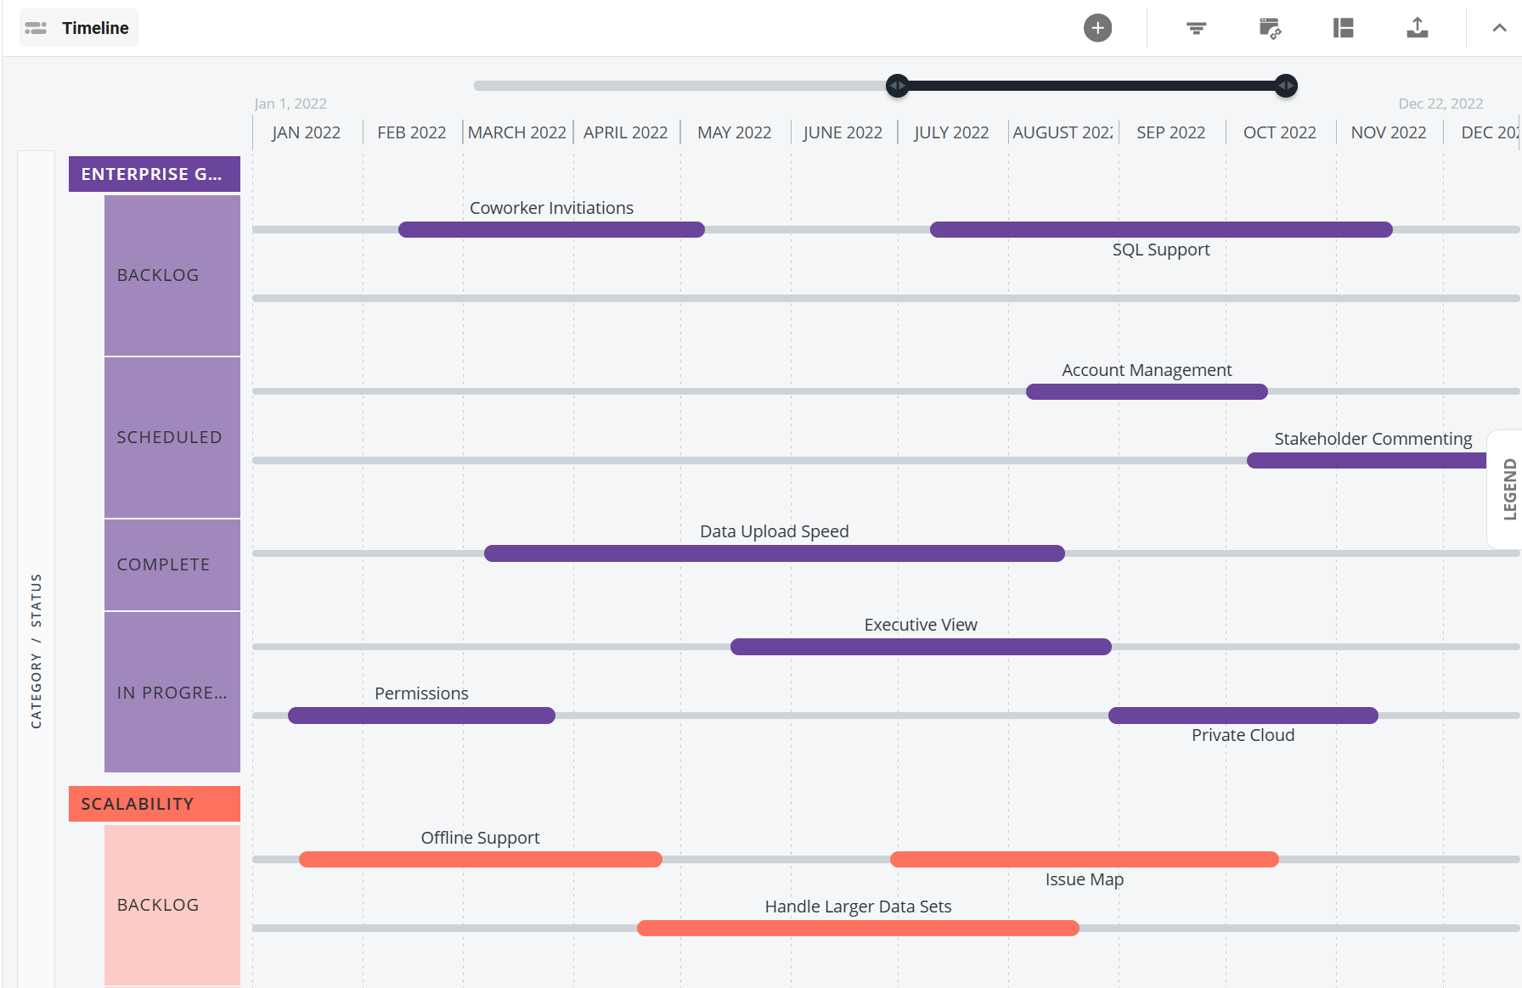This screenshot has width=1522, height=988.
Task: Click the share link icon
Action: click(x=1269, y=27)
